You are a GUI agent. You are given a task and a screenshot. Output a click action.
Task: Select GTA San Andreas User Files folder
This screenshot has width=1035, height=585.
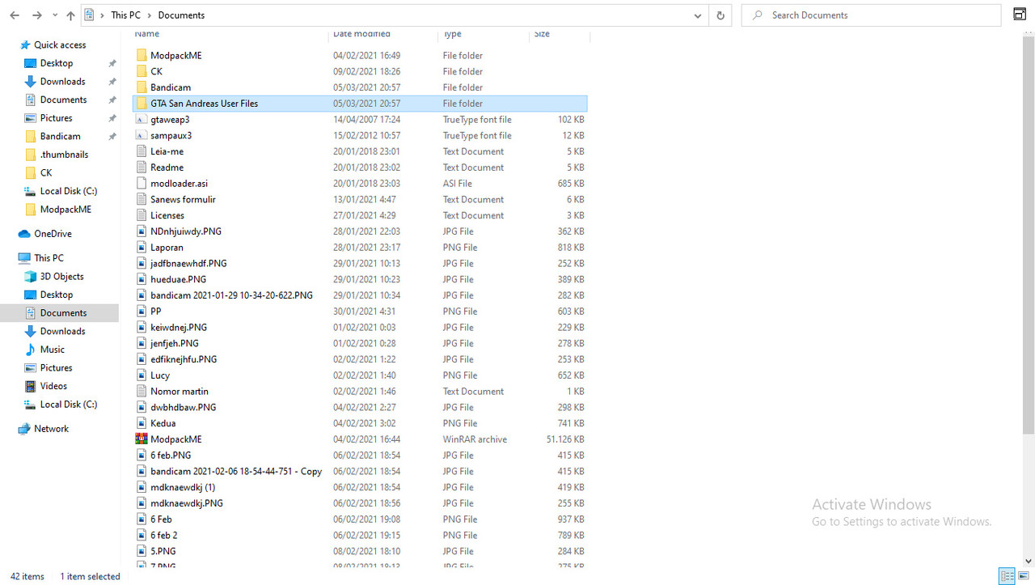coord(360,104)
